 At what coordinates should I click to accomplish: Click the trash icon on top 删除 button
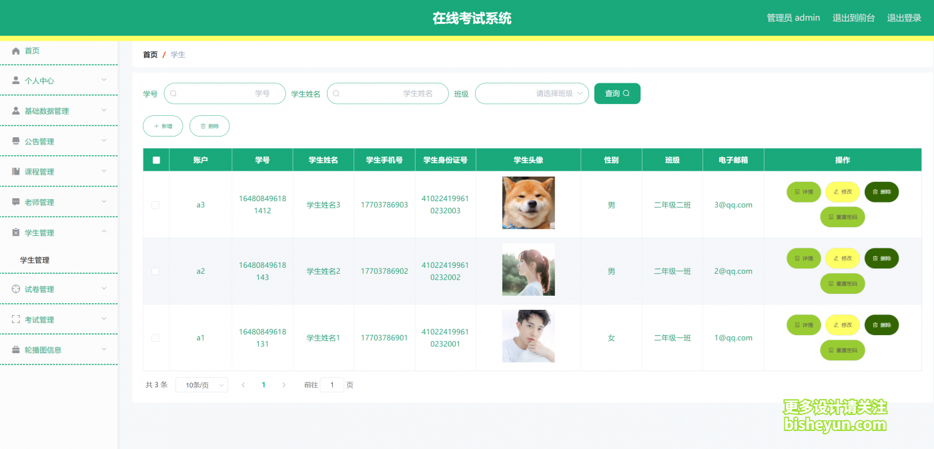tap(203, 126)
